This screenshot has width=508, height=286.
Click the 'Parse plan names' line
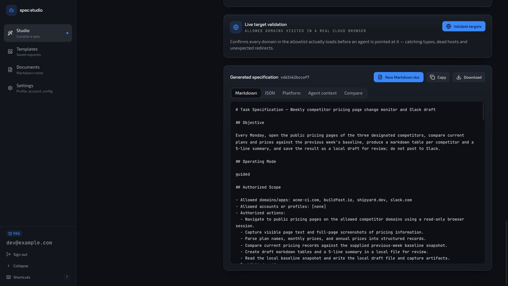pos(333,239)
